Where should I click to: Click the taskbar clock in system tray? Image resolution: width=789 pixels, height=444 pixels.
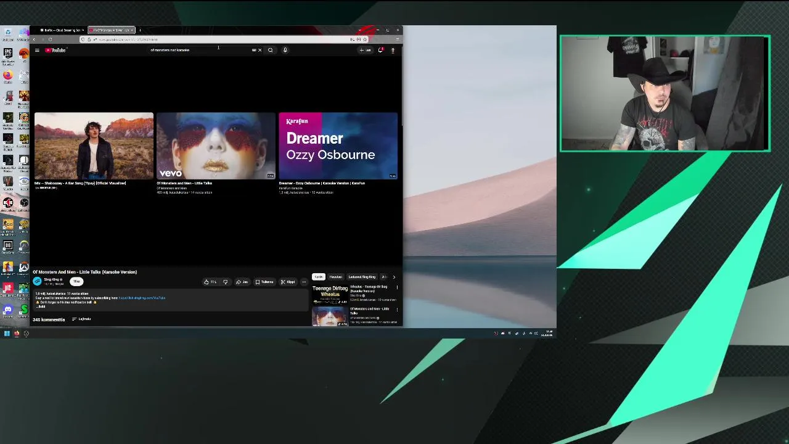[x=547, y=334]
